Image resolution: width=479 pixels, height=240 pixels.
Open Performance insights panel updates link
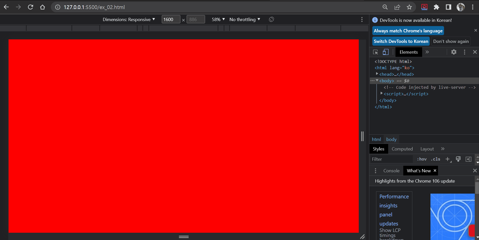394,210
